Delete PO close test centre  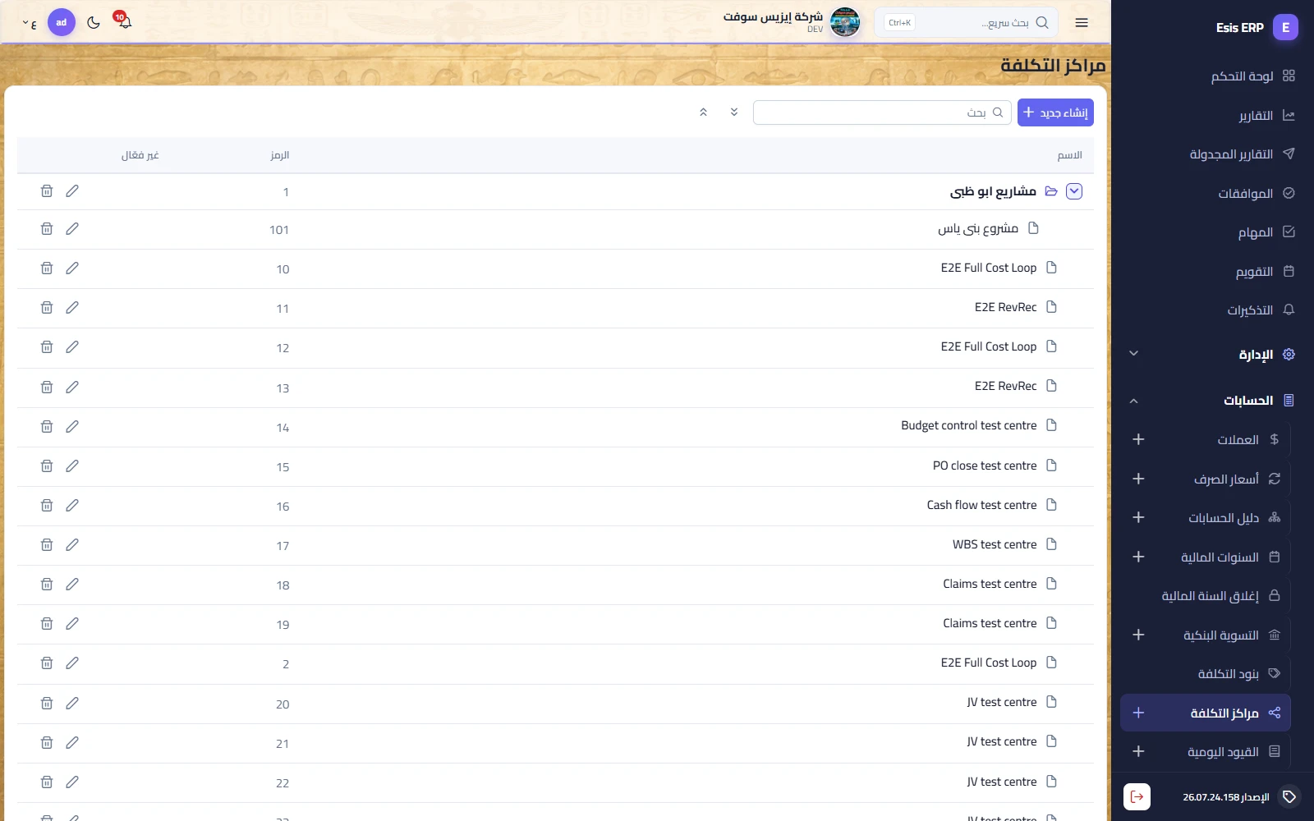47,466
